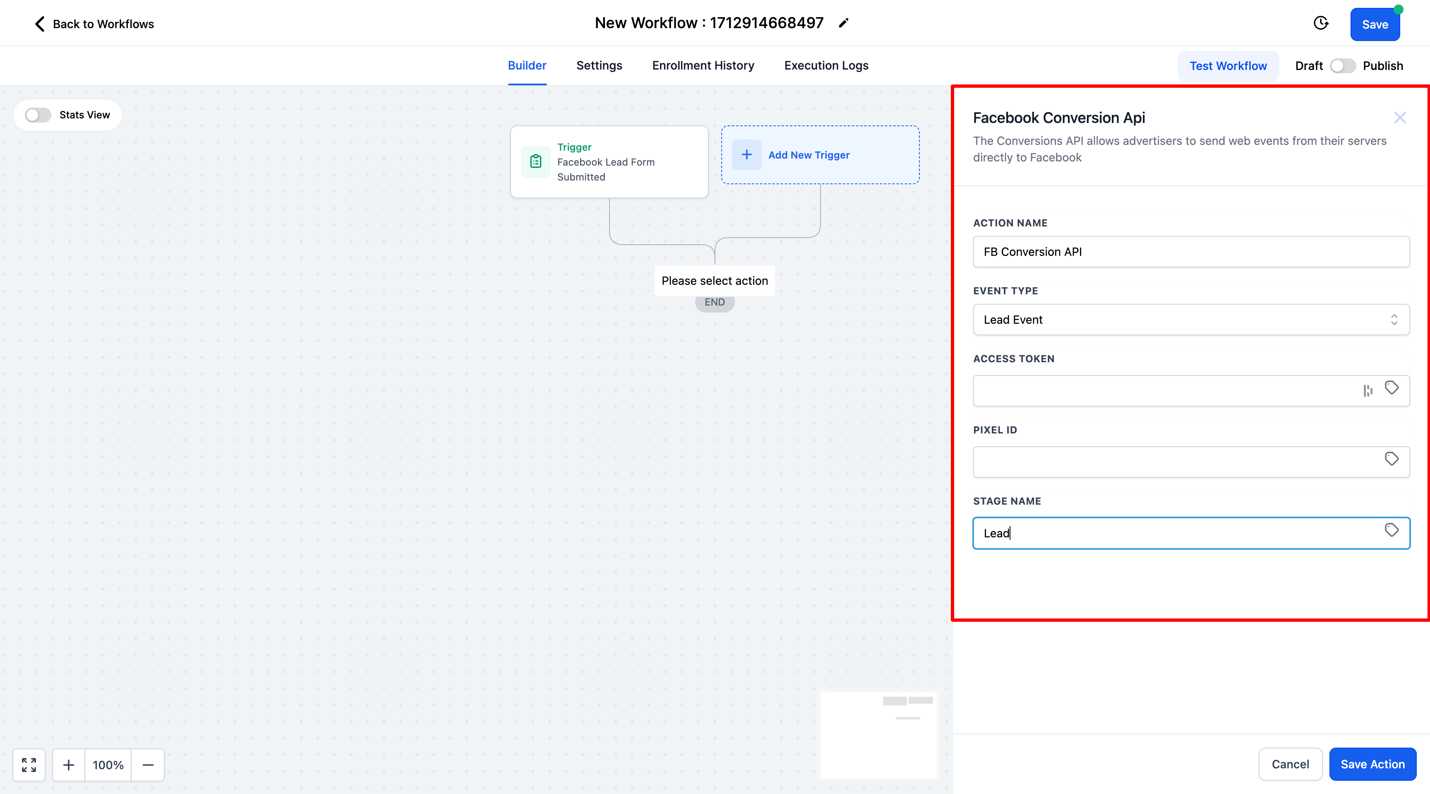Click the tag icon in Stage Name field
Image resolution: width=1430 pixels, height=794 pixels.
(1391, 530)
